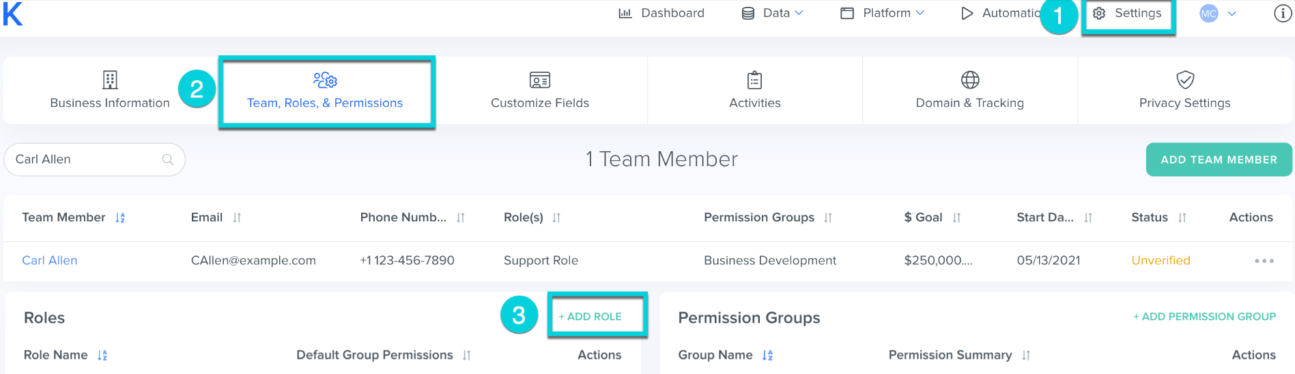This screenshot has width=1295, height=374.
Task: Sort the $ Goal column
Action: click(x=956, y=218)
